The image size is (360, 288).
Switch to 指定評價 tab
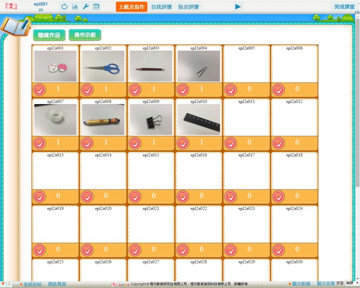tap(188, 7)
